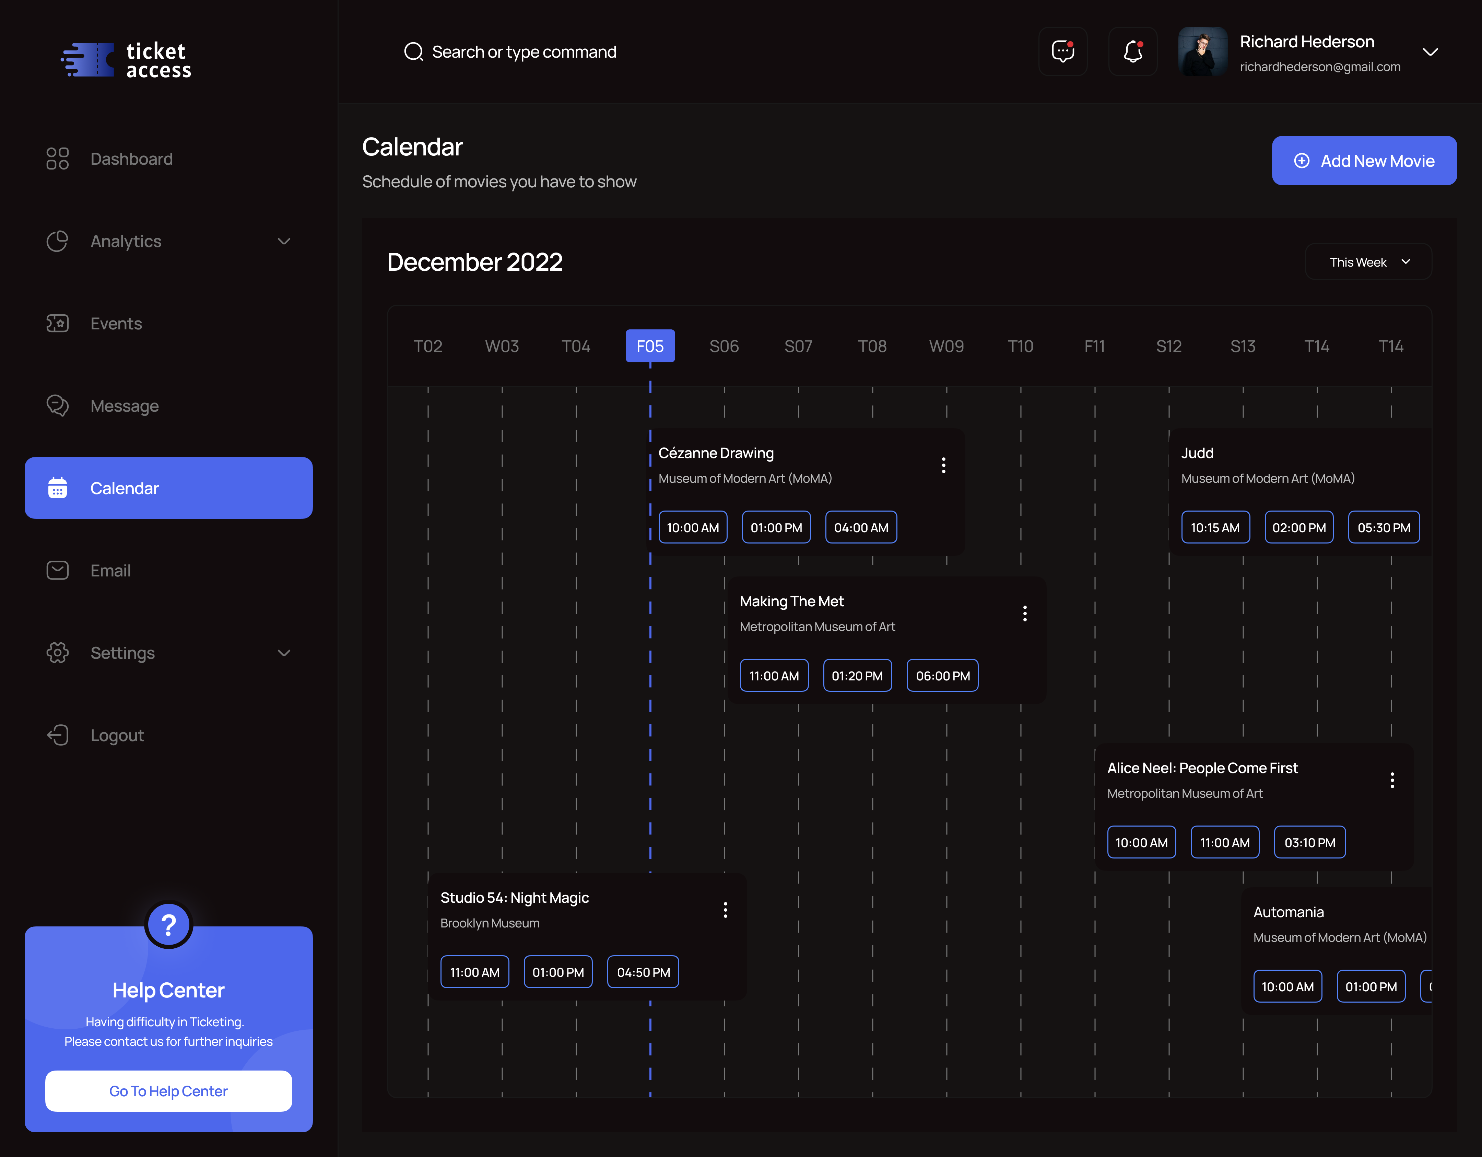Open Alice Neel card three-dot options menu
This screenshot has height=1157, width=1482.
[x=1392, y=780]
